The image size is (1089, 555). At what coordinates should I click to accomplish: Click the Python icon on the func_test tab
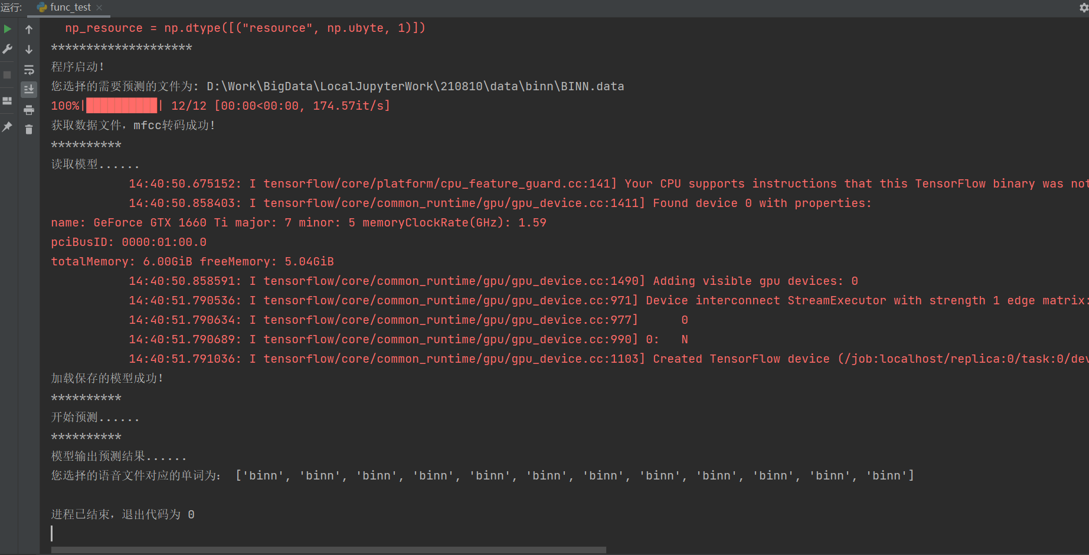coord(42,7)
